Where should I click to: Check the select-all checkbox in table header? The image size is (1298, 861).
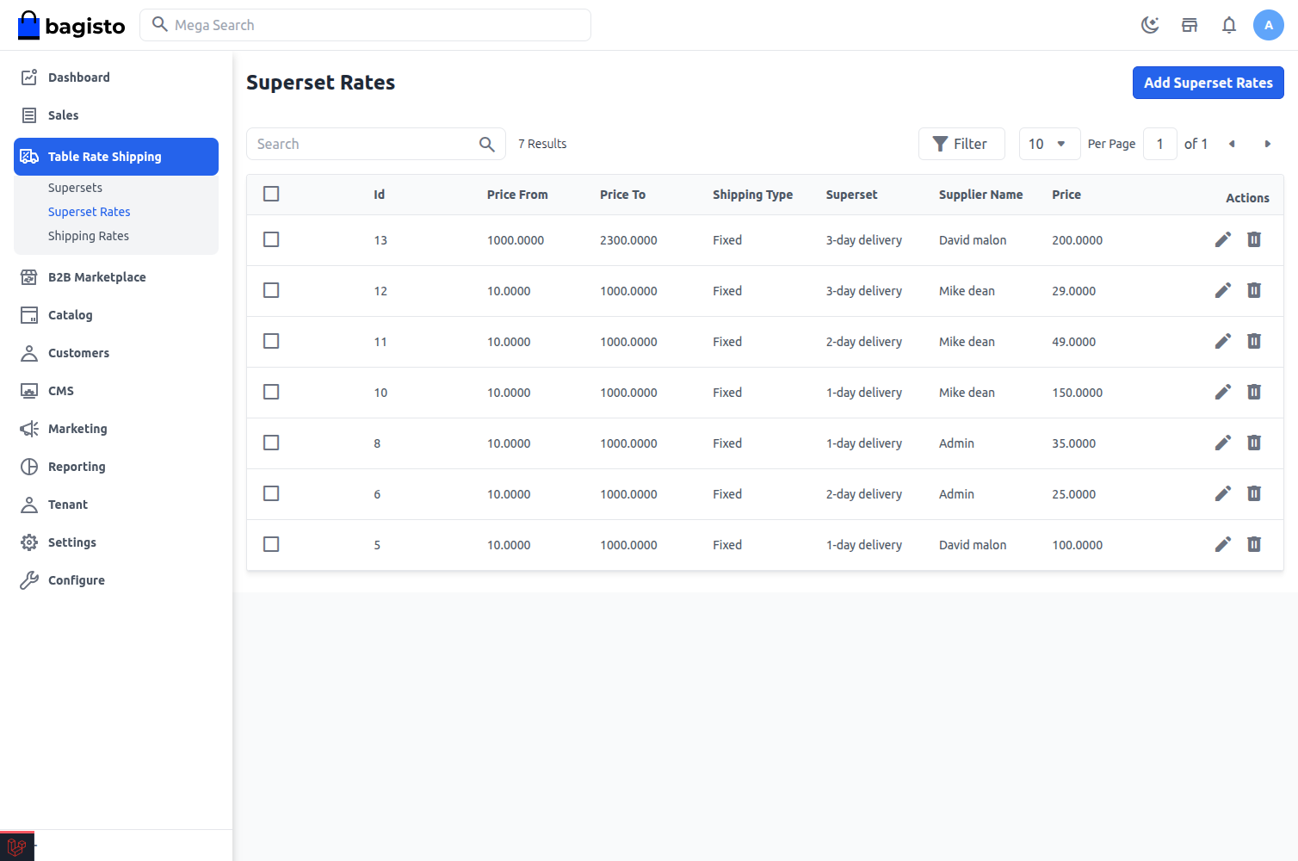(x=271, y=194)
